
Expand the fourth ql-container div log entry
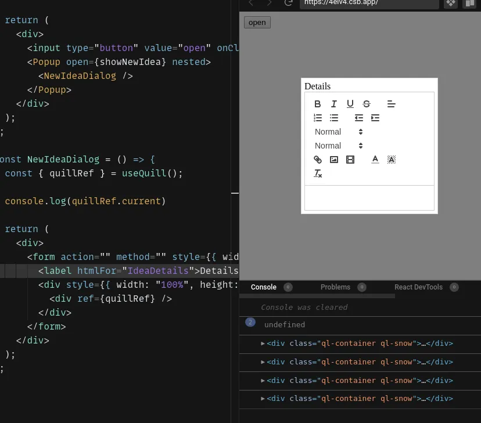(x=263, y=399)
